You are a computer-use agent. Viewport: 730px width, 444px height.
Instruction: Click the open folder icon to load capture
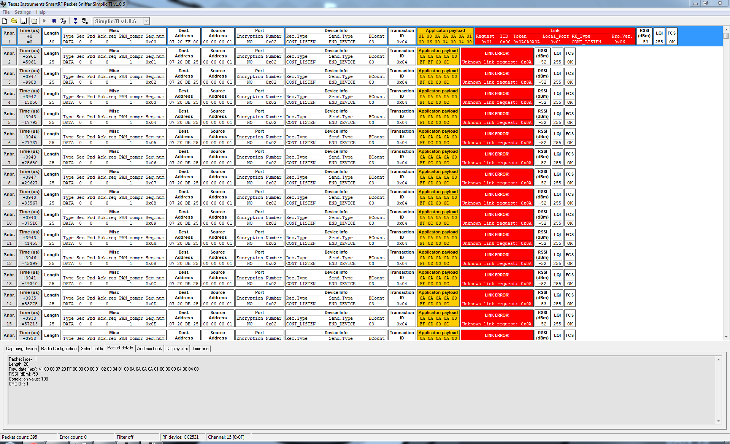(x=14, y=21)
